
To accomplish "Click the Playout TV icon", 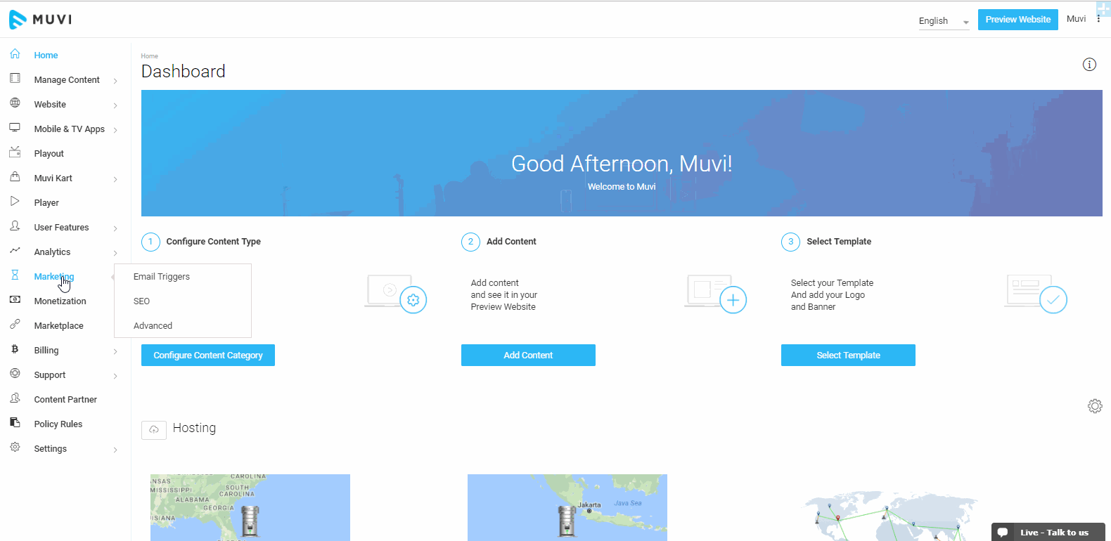I will (x=15, y=152).
